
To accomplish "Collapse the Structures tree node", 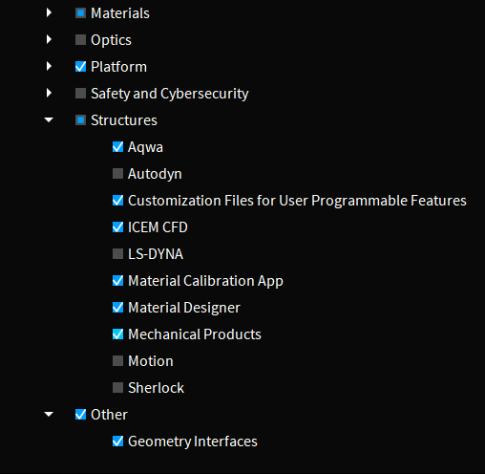I will [49, 120].
